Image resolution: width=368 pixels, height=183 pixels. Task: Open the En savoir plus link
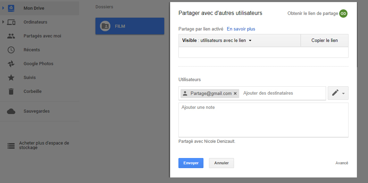(241, 29)
